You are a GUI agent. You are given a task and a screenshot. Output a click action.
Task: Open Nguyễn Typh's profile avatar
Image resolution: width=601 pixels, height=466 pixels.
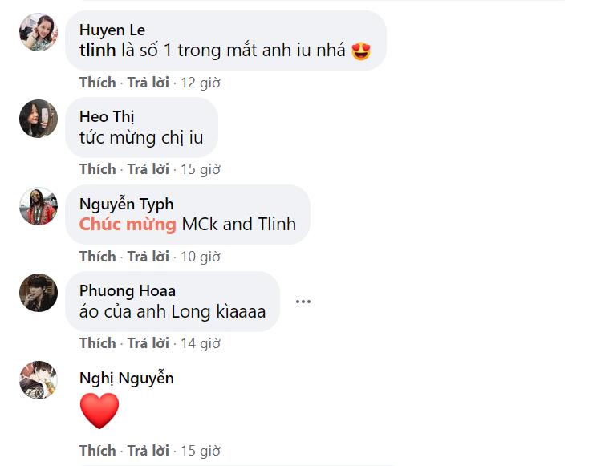click(39, 206)
